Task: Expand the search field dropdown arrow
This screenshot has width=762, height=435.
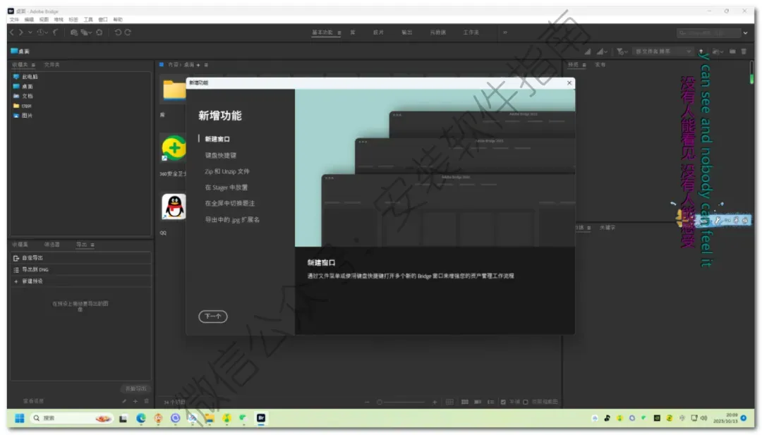Action: pyautogui.click(x=746, y=33)
